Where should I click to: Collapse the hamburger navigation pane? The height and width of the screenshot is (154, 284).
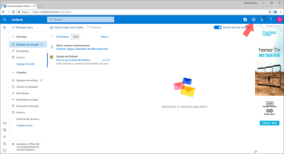point(5,28)
